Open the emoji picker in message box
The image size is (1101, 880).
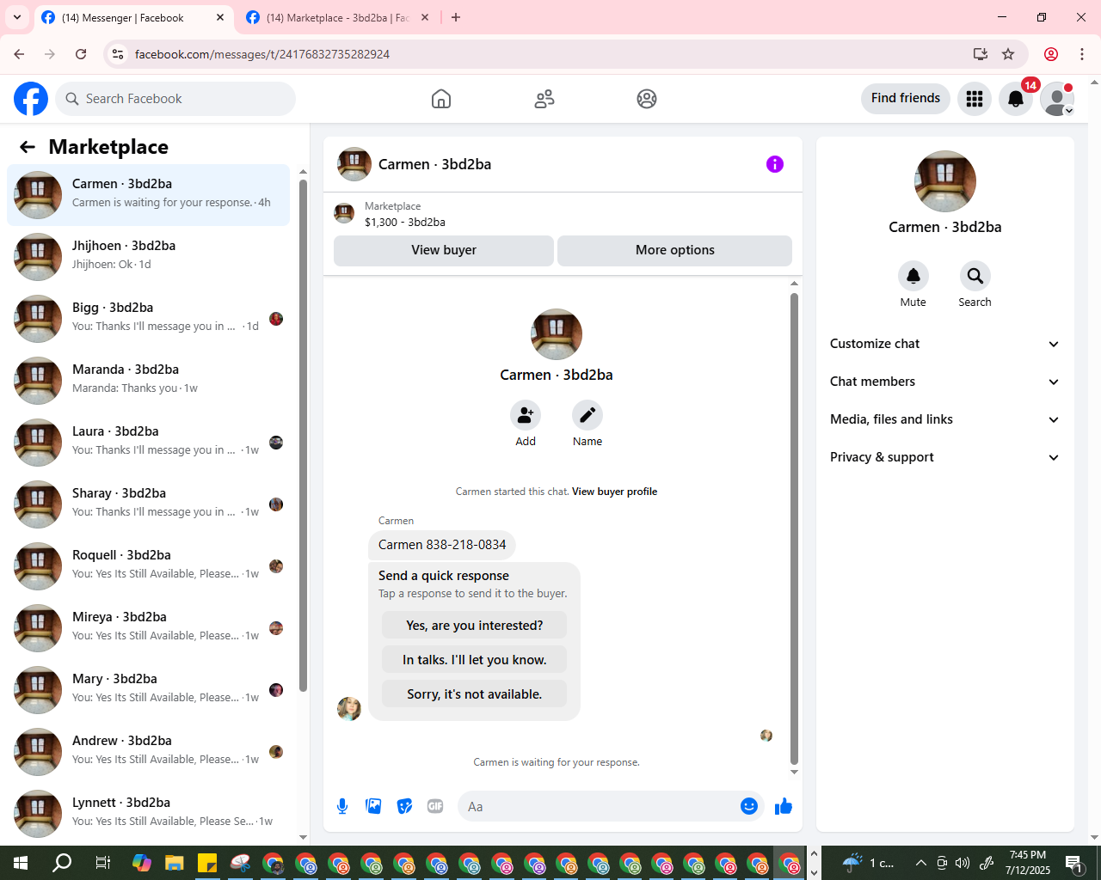point(749,806)
